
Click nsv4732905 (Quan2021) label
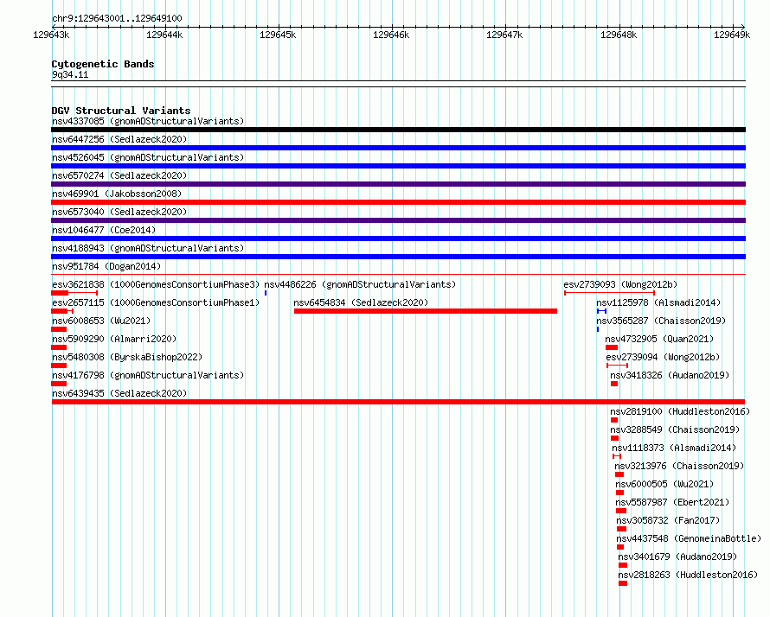pos(659,339)
